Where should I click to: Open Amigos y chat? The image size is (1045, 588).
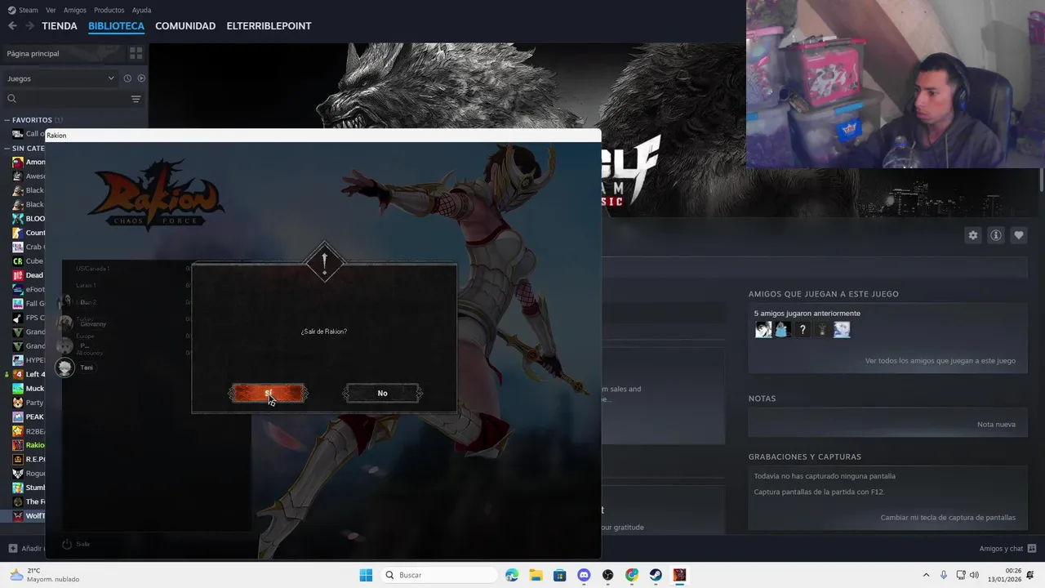coord(1007,549)
